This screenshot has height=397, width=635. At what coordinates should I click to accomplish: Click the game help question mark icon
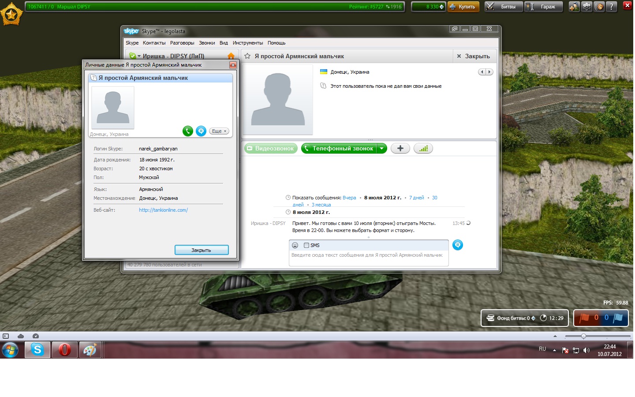click(611, 7)
